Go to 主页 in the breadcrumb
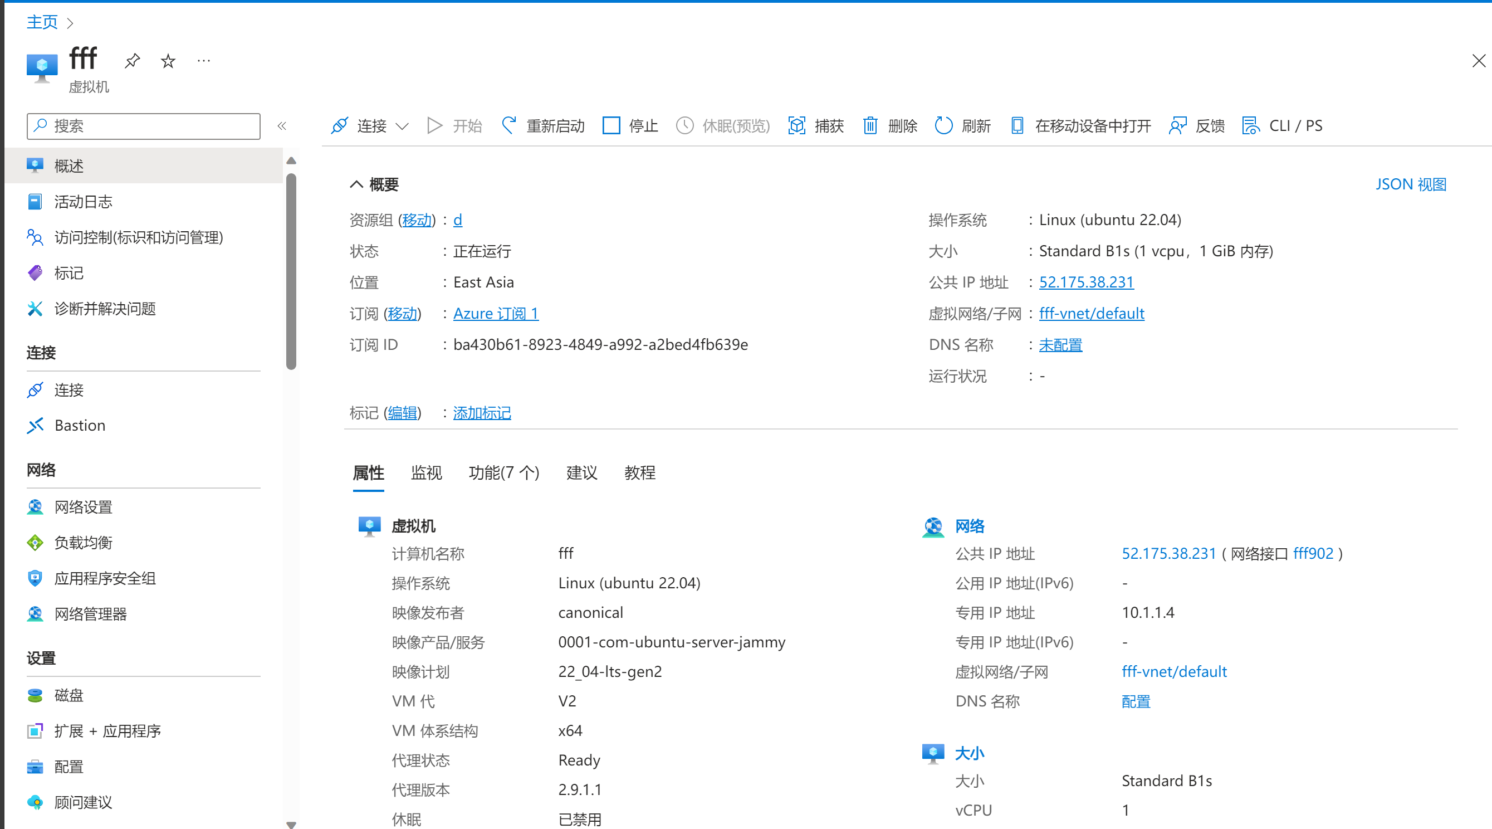The image size is (1492, 829). [x=42, y=22]
